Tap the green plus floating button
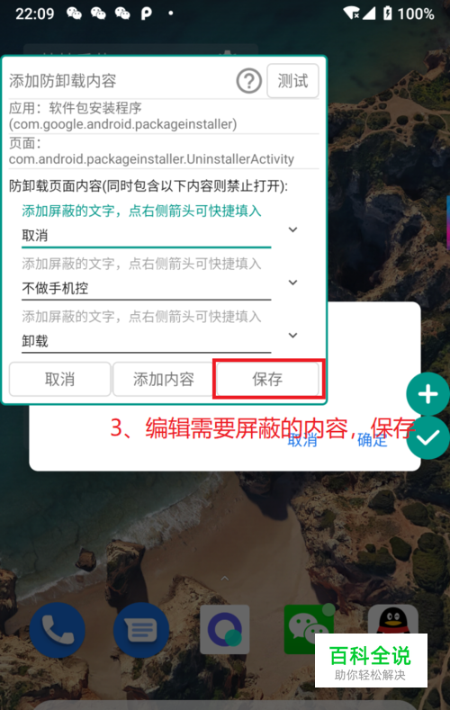Image resolution: width=450 pixels, height=710 pixels. tap(427, 394)
